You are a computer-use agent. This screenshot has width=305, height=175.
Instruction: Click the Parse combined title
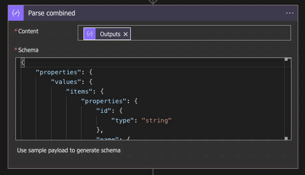[52, 13]
